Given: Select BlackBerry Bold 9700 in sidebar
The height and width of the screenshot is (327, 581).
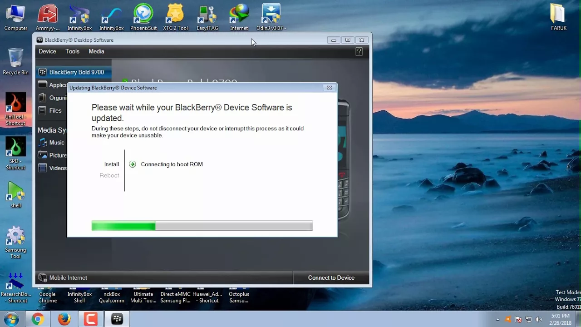Looking at the screenshot, I should coord(74,72).
